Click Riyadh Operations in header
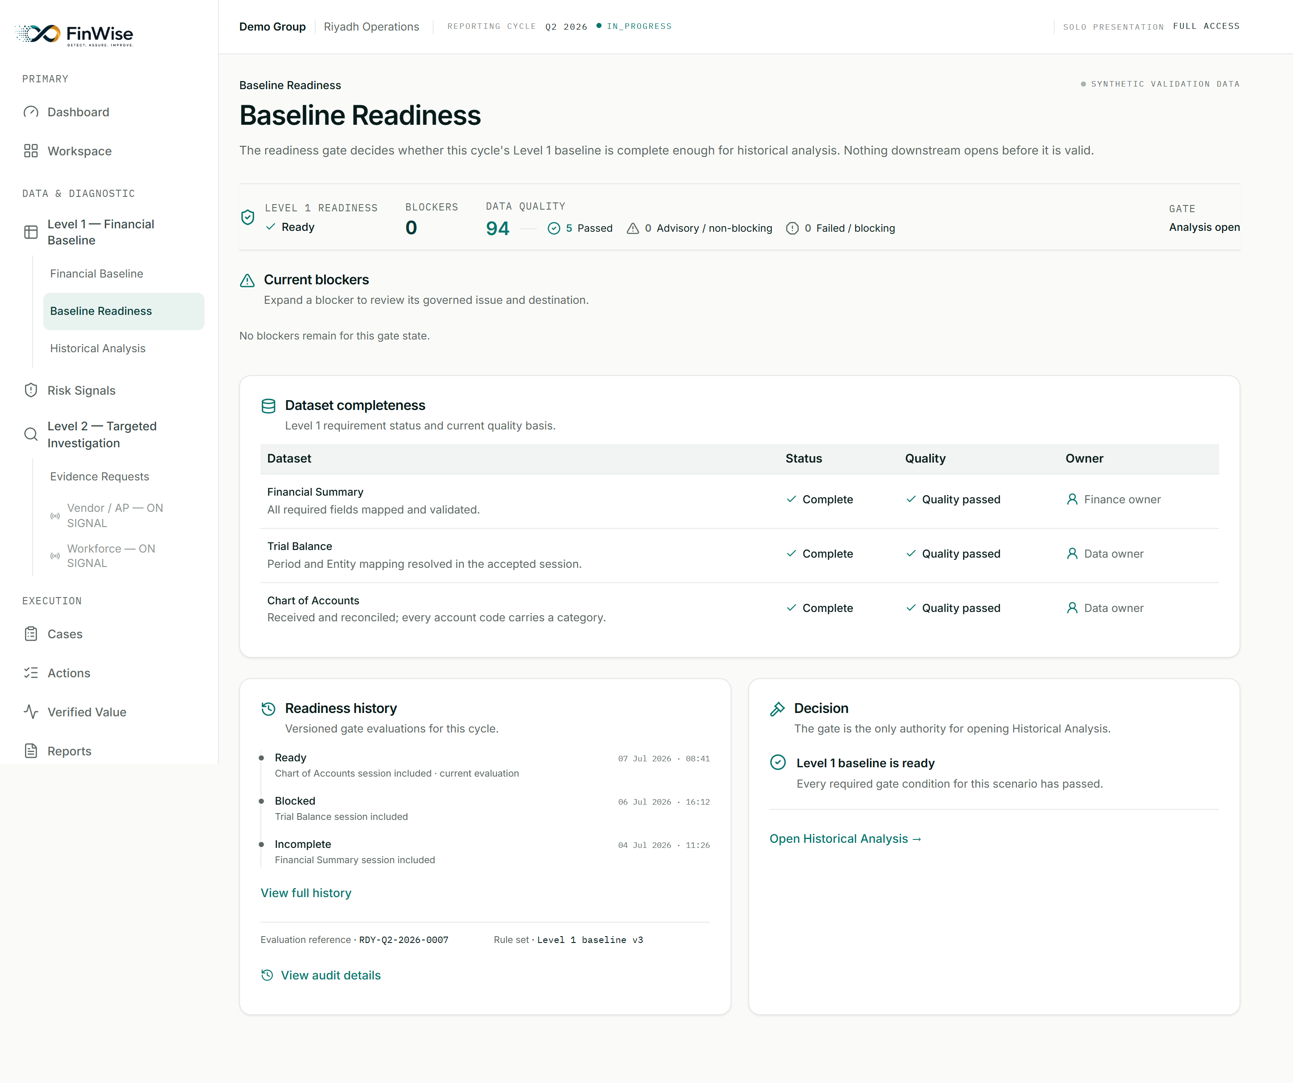This screenshot has width=1293, height=1083. pos(371,26)
